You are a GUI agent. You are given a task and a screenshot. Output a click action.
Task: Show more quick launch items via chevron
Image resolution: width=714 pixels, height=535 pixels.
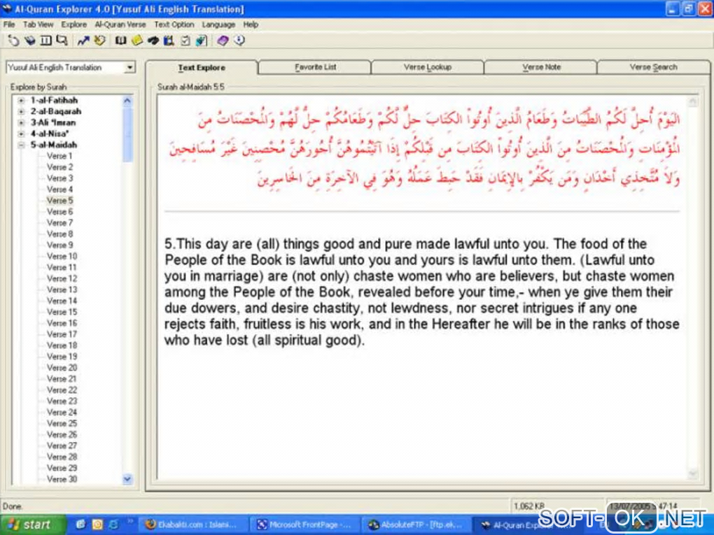point(129,521)
